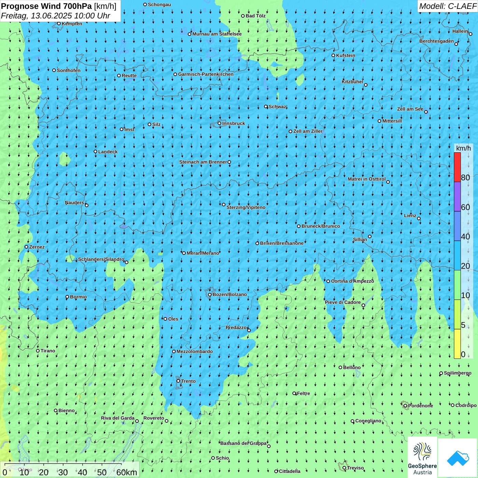This screenshot has width=478, height=478.
Task: Click the Berchtesgaden label
Action: (x=437, y=41)
